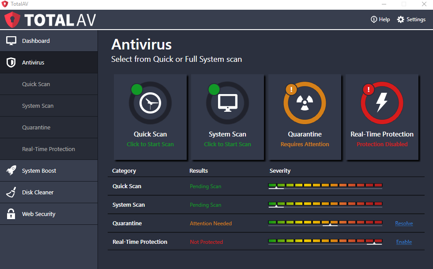The image size is (433, 269).
Task: Click the Real-Time Protection card title
Action: point(382,134)
